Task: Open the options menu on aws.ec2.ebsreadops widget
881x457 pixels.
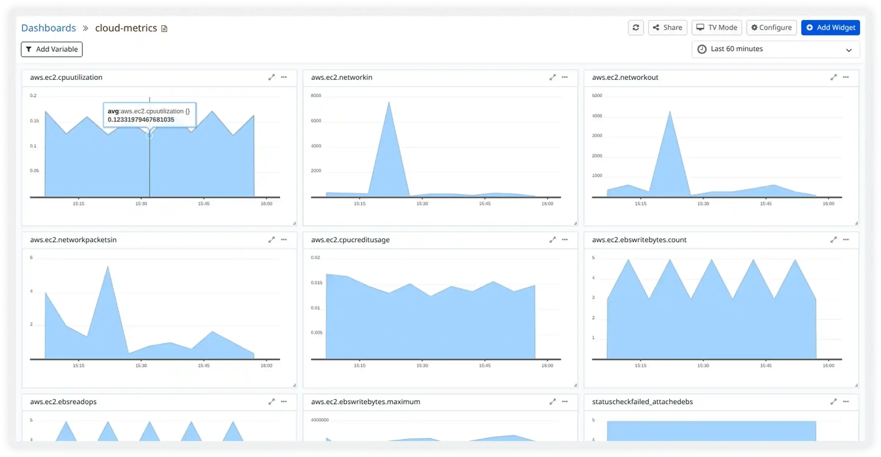Action: click(x=284, y=401)
